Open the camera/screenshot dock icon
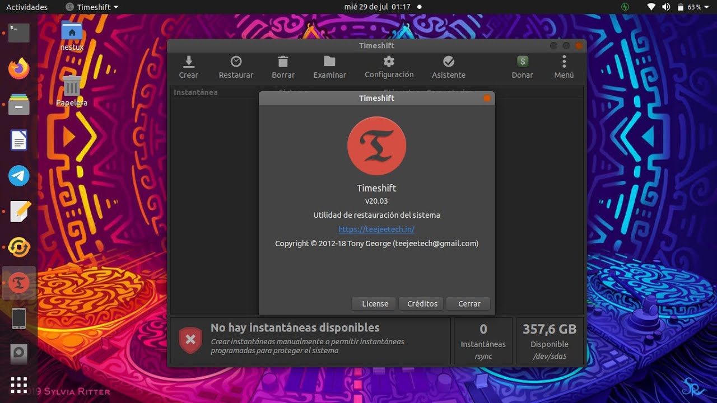Screen dimensions: 717x403 tap(18, 354)
